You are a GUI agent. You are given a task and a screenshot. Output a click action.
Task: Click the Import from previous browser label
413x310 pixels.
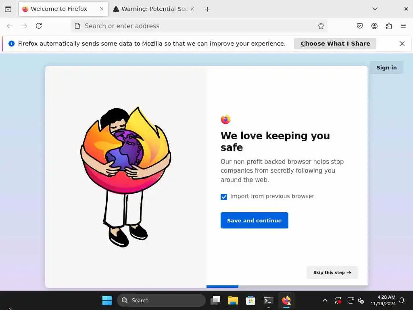[272, 196]
